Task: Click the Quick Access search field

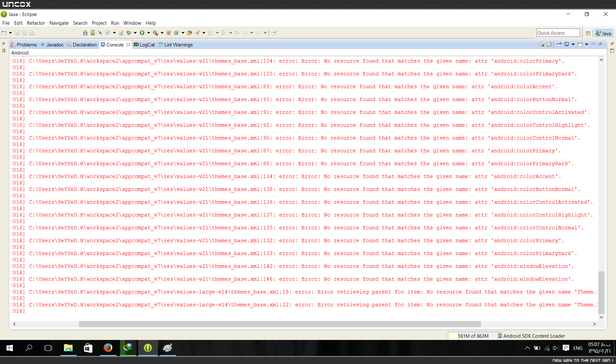Action: tap(558, 33)
